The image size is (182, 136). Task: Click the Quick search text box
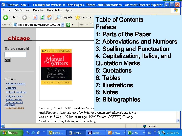pos(15,54)
